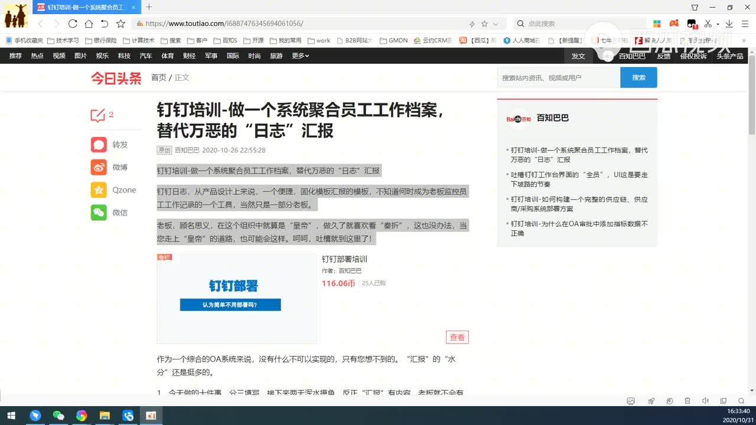Screen dimensions: 756x425
Task: Open the File Explorer taskbar icon
Action: click(105, 416)
